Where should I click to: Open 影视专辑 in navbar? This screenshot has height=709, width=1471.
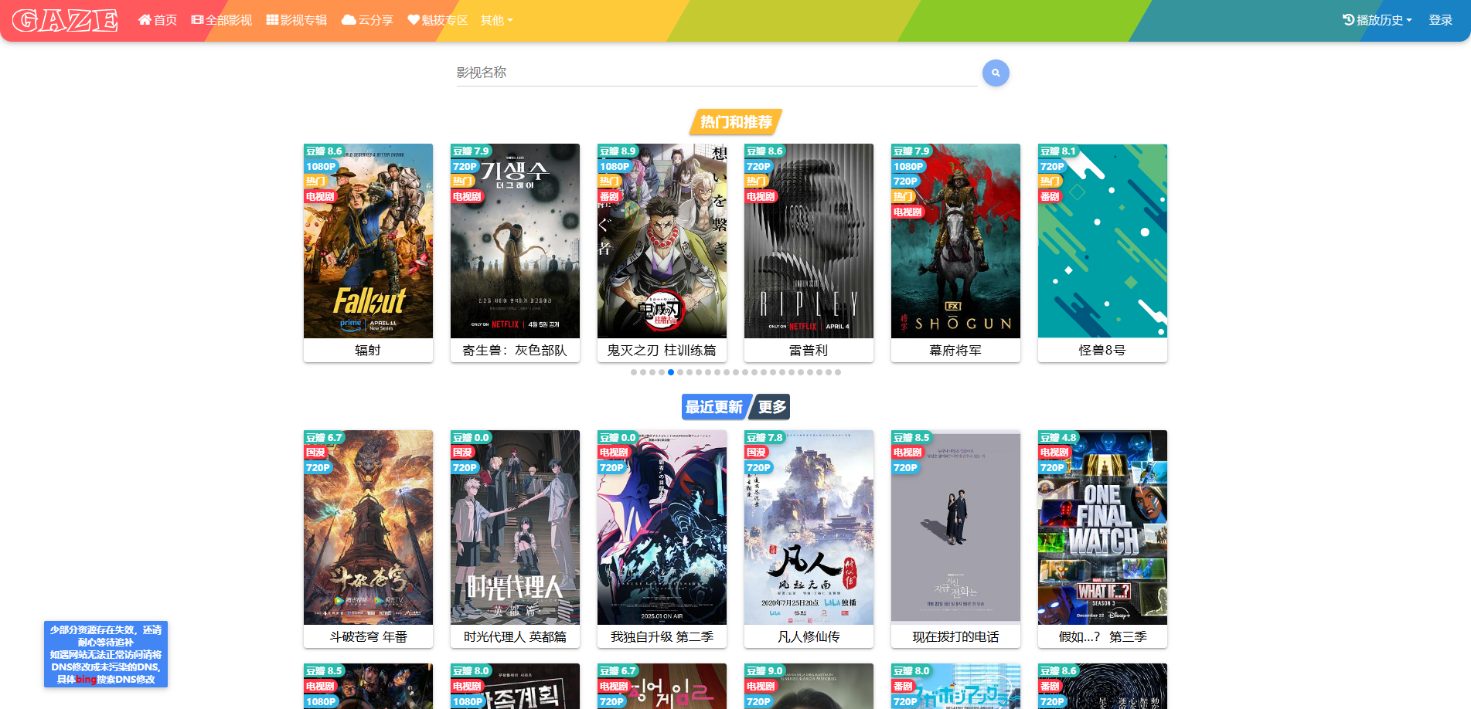click(x=297, y=20)
